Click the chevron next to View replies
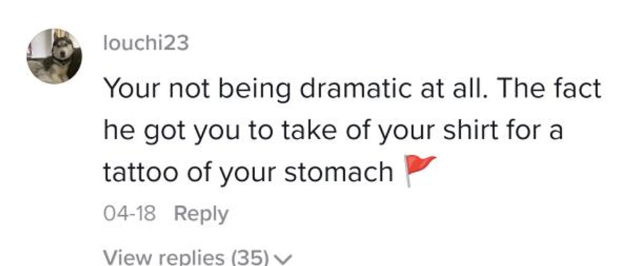Viewport: 631px width, 266px height. coord(281,259)
